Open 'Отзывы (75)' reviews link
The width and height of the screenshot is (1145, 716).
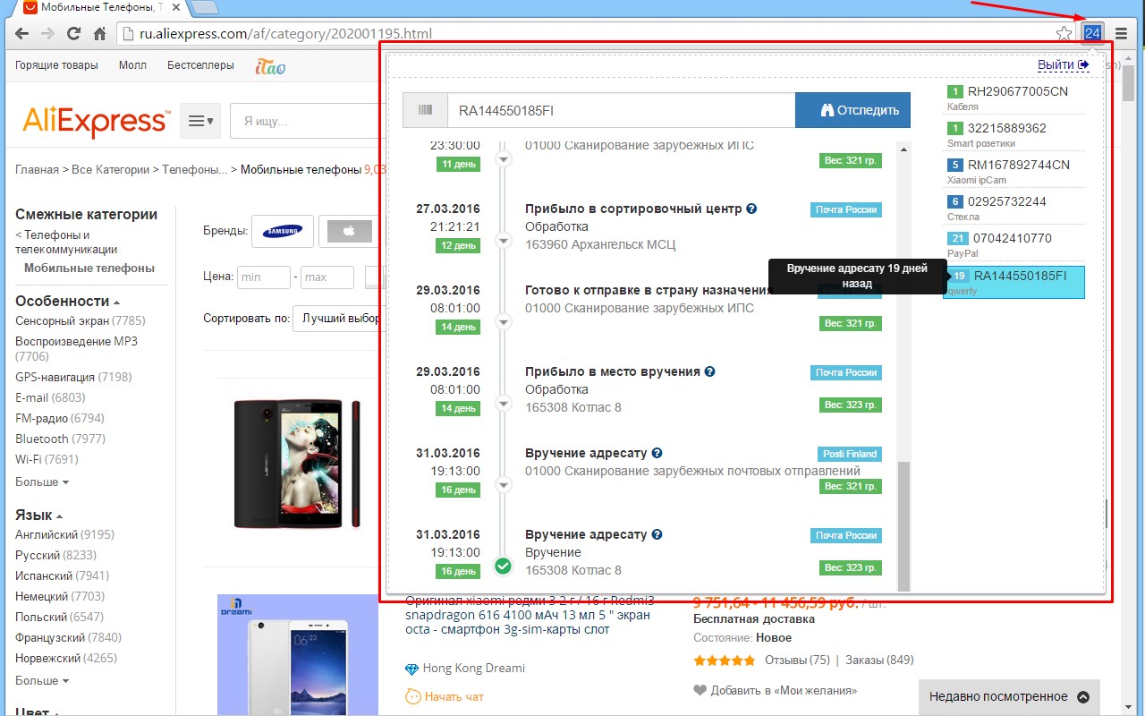click(x=797, y=661)
